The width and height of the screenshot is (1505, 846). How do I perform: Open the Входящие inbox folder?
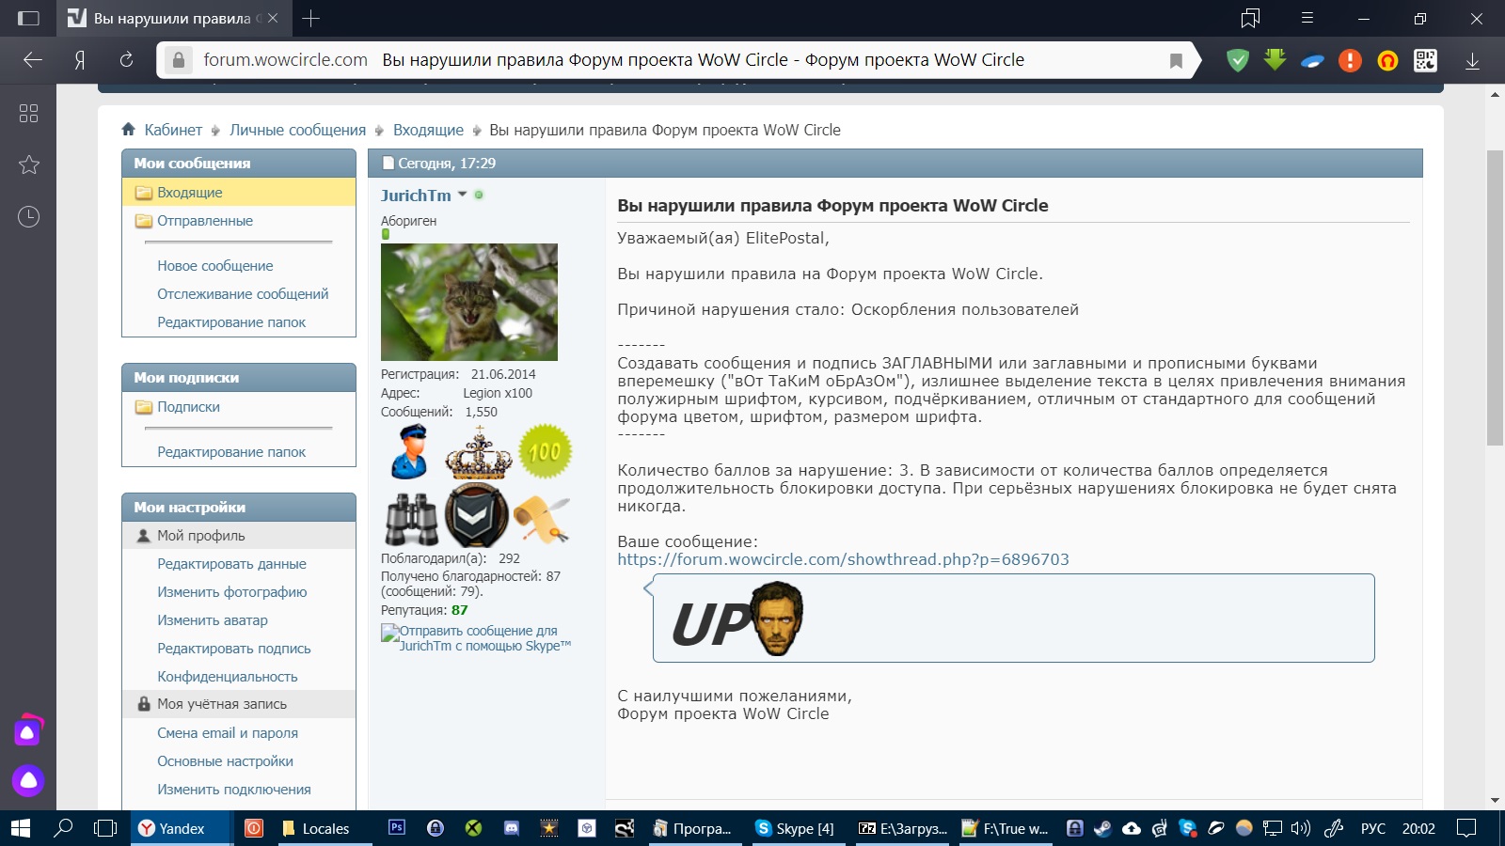click(189, 193)
